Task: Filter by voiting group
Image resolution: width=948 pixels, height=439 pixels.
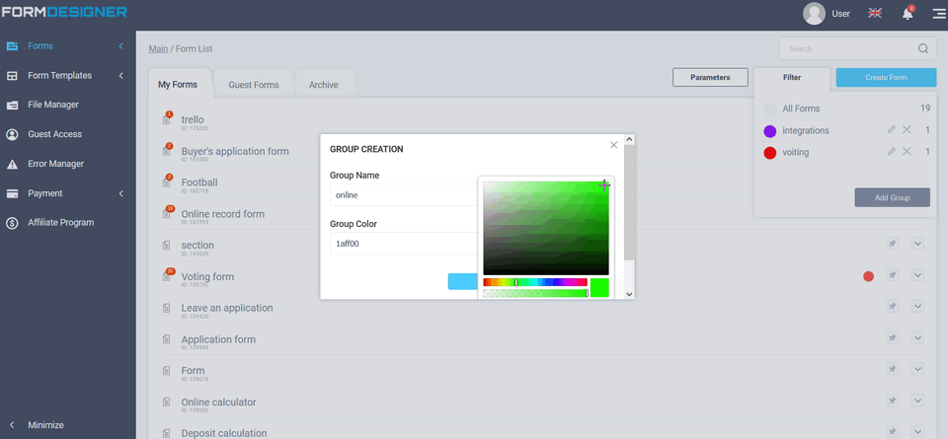Action: tap(796, 152)
